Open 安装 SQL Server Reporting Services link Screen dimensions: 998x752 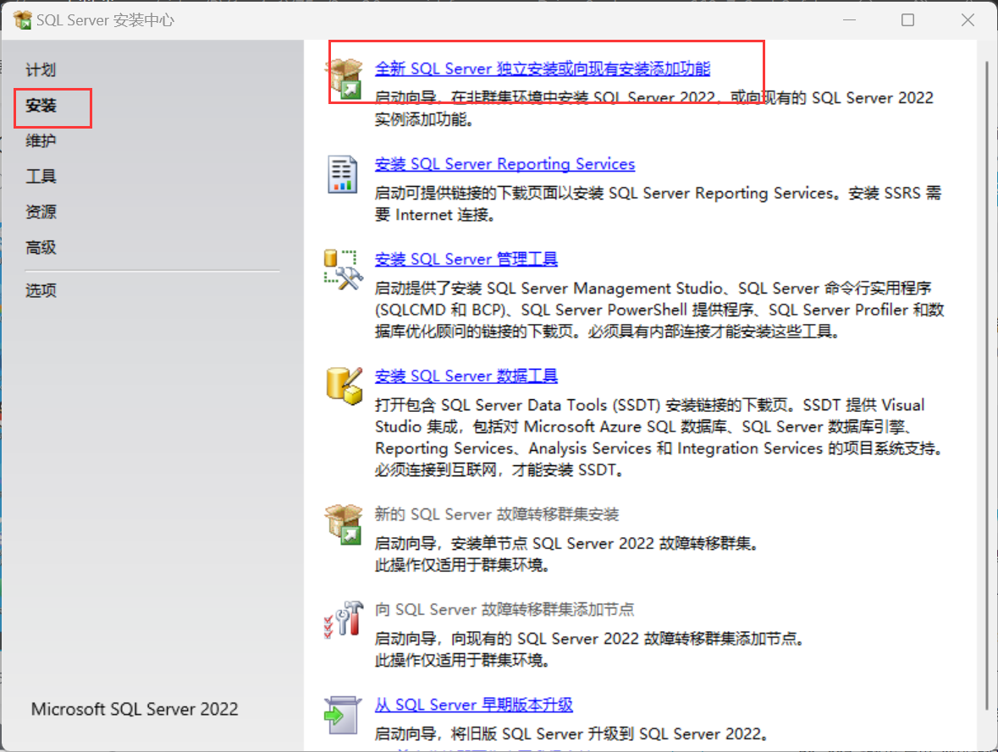pyautogui.click(x=505, y=164)
